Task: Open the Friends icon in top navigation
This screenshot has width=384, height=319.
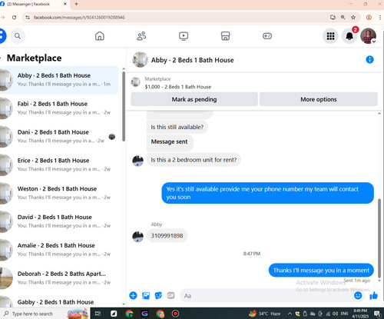Action: pos(141,36)
